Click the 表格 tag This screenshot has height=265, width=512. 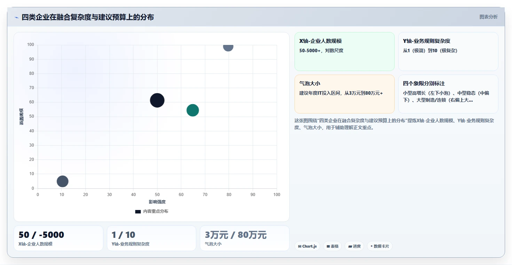tap(332, 246)
